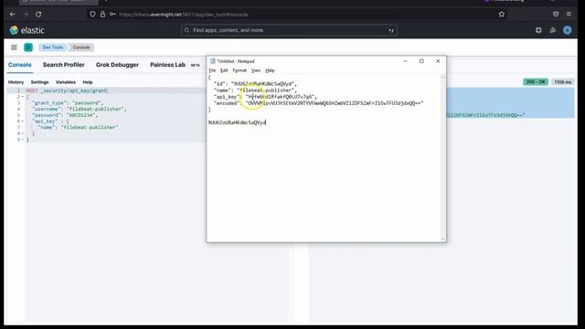Image resolution: width=585 pixels, height=329 pixels.
Task: Click the fold marker at line 8
Action: coord(22,133)
